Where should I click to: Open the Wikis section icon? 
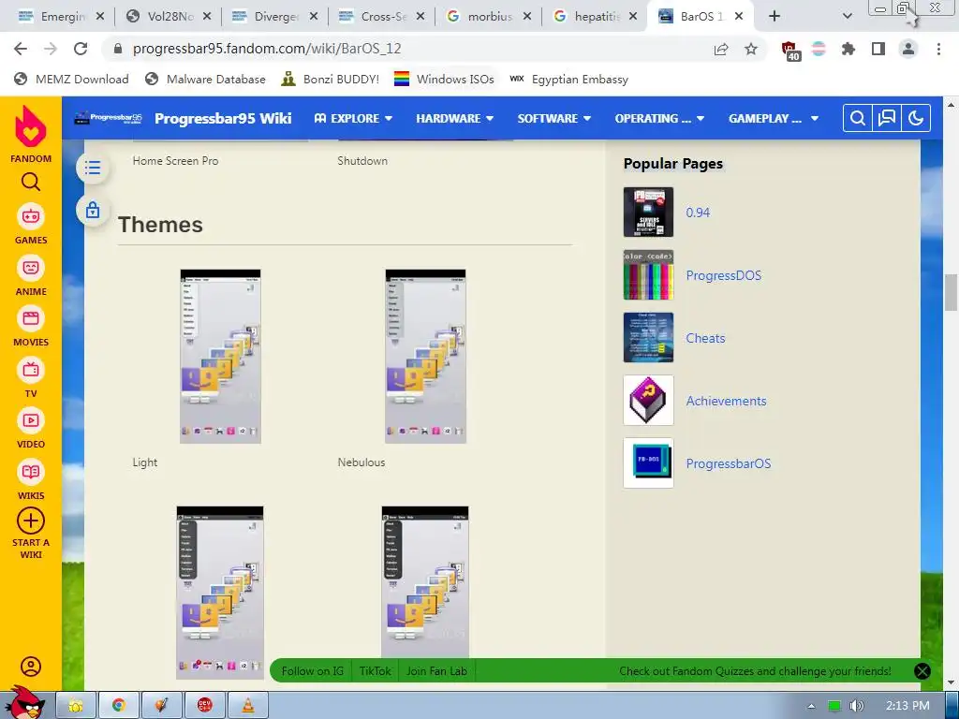point(31,472)
